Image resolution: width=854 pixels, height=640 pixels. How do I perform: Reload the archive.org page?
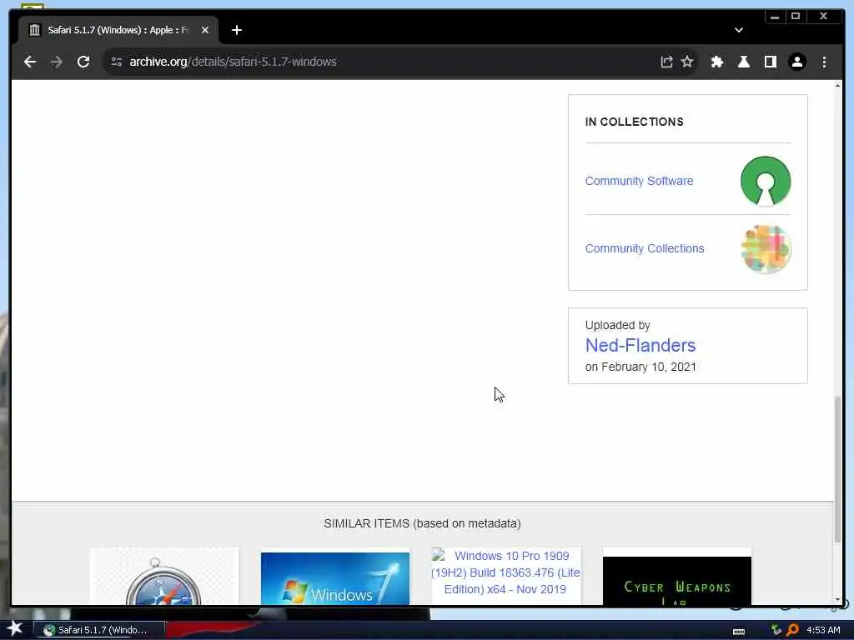[83, 62]
